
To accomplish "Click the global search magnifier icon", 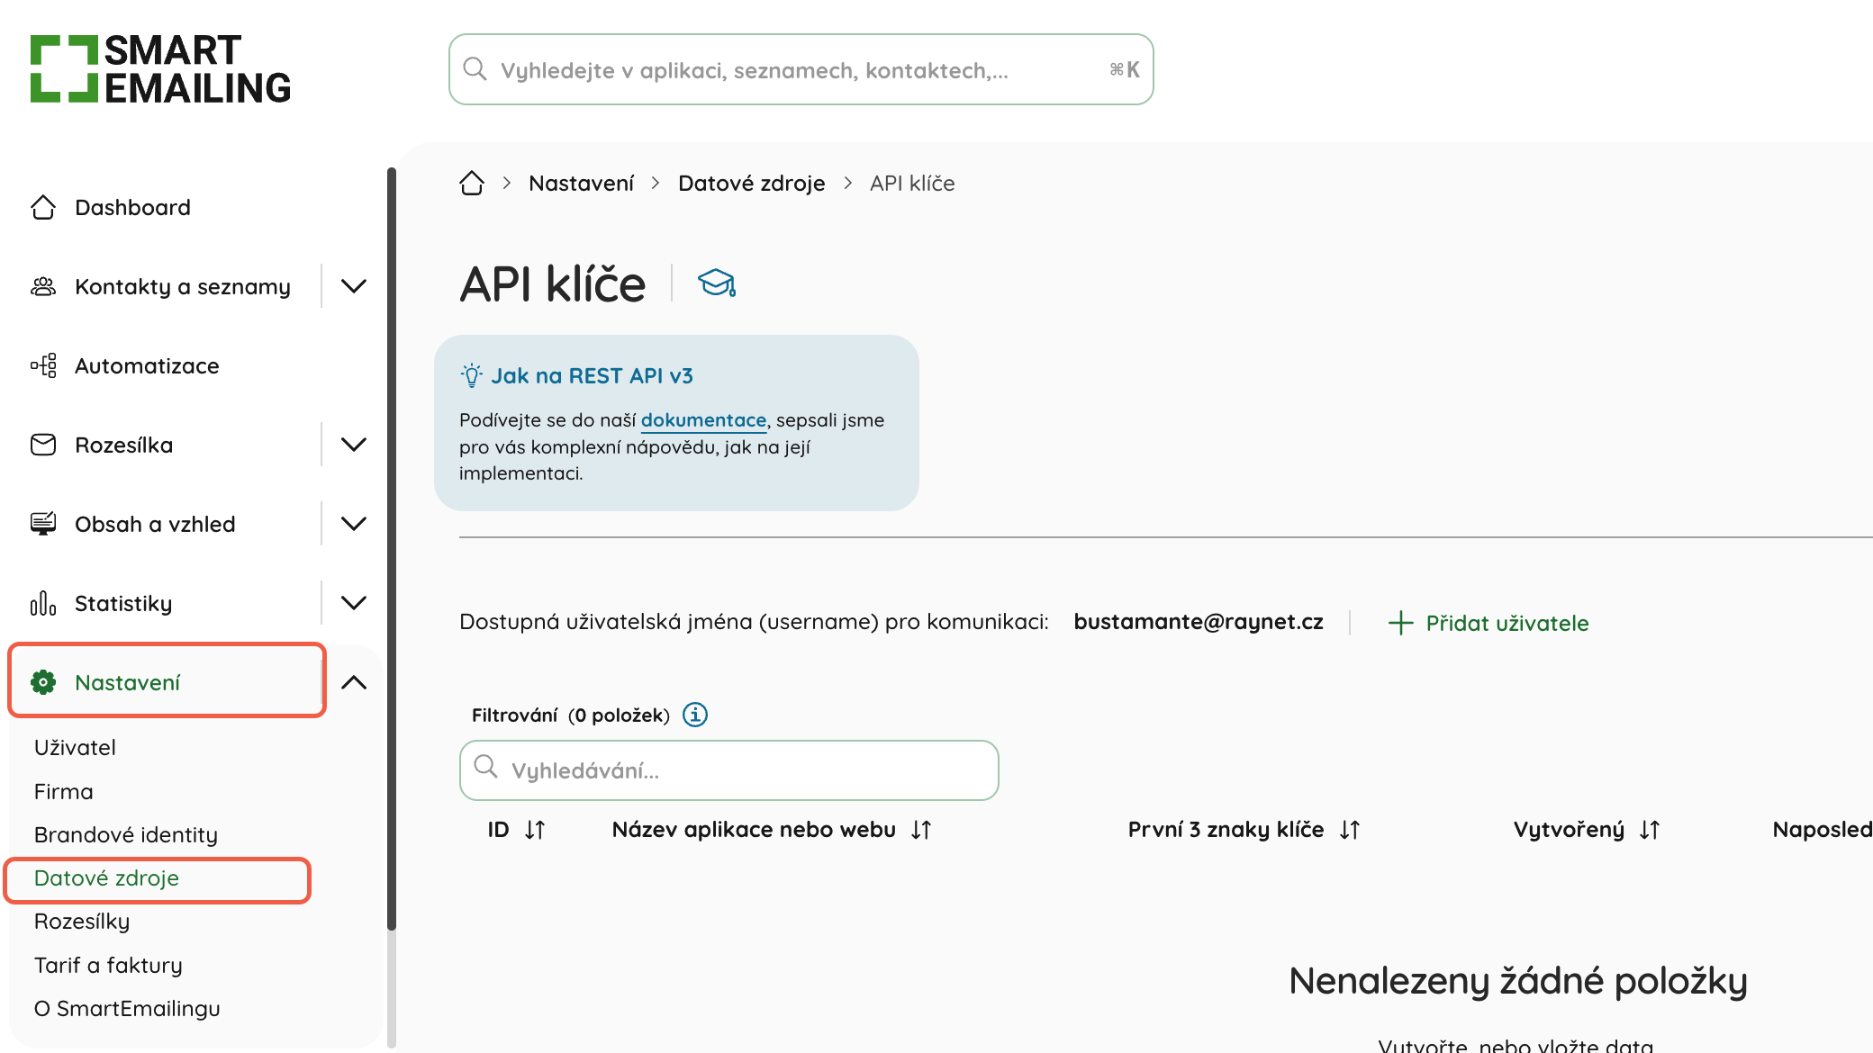I will click(475, 69).
